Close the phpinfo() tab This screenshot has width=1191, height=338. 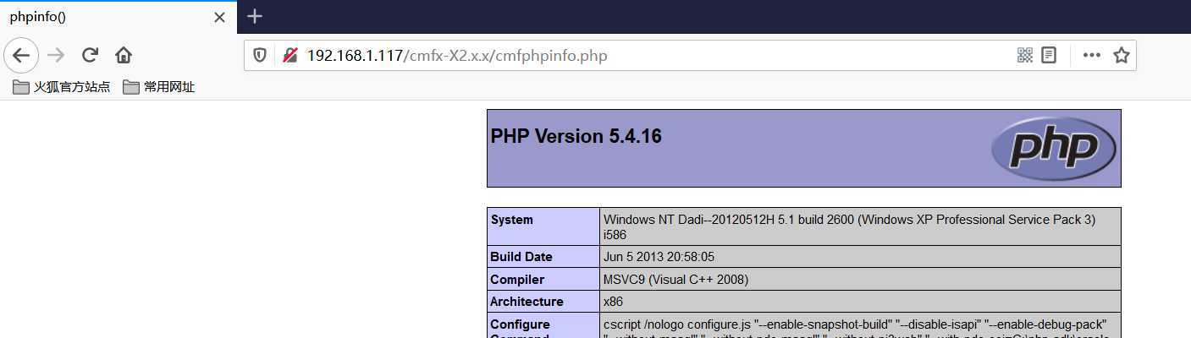[x=220, y=17]
